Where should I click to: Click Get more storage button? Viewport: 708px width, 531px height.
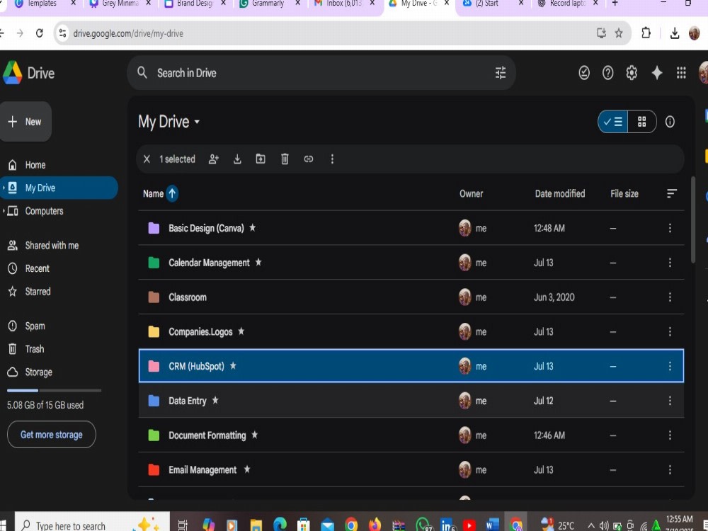[52, 435]
